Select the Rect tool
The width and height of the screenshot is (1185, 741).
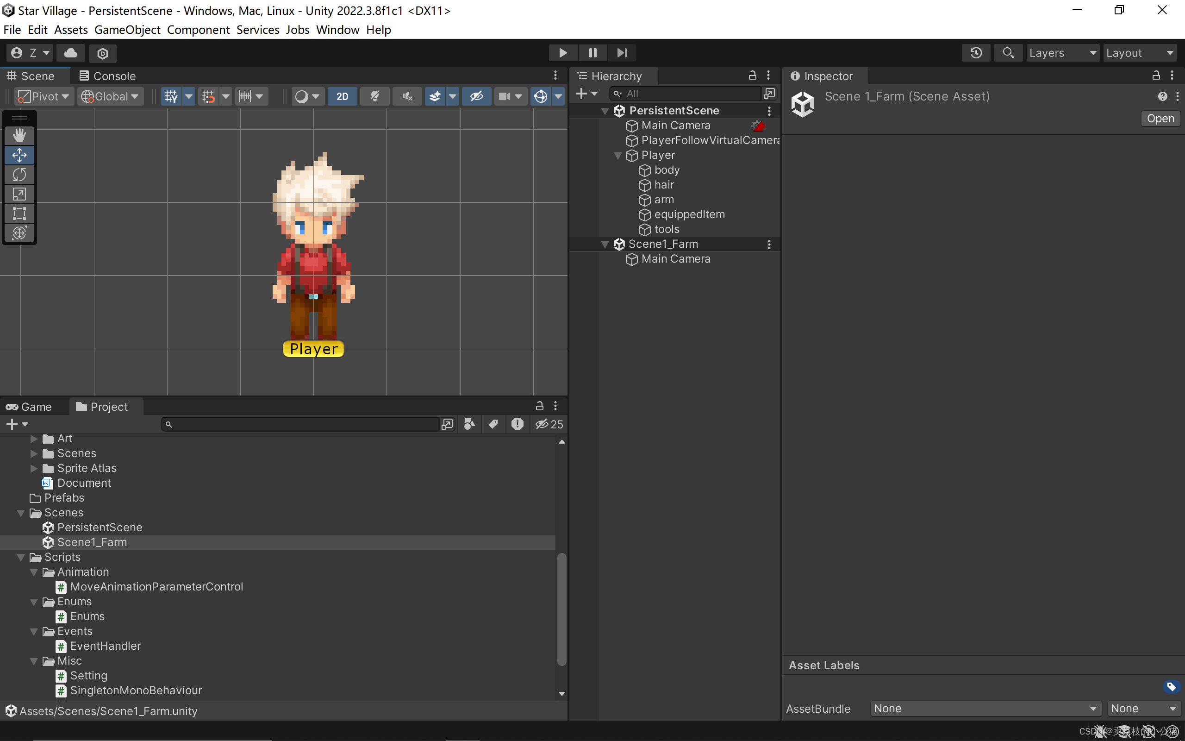tap(19, 213)
